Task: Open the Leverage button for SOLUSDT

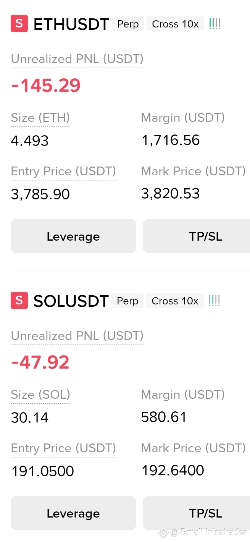Action: (73, 513)
